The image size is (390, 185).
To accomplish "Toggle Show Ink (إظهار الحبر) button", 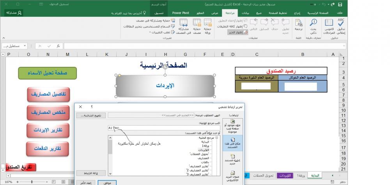I will pos(238,33).
